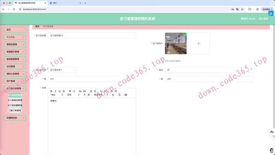Viewport: 275px width, 155px height.
Task: Decrease indent in the editor
Action: 111,91
